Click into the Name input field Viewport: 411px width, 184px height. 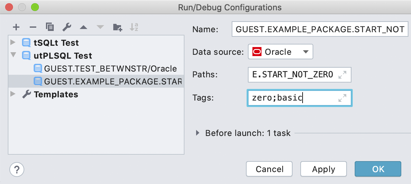320,29
